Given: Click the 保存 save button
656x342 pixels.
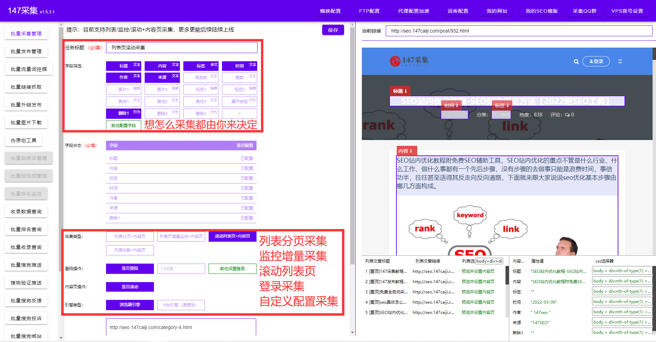Looking at the screenshot, I should (x=333, y=30).
